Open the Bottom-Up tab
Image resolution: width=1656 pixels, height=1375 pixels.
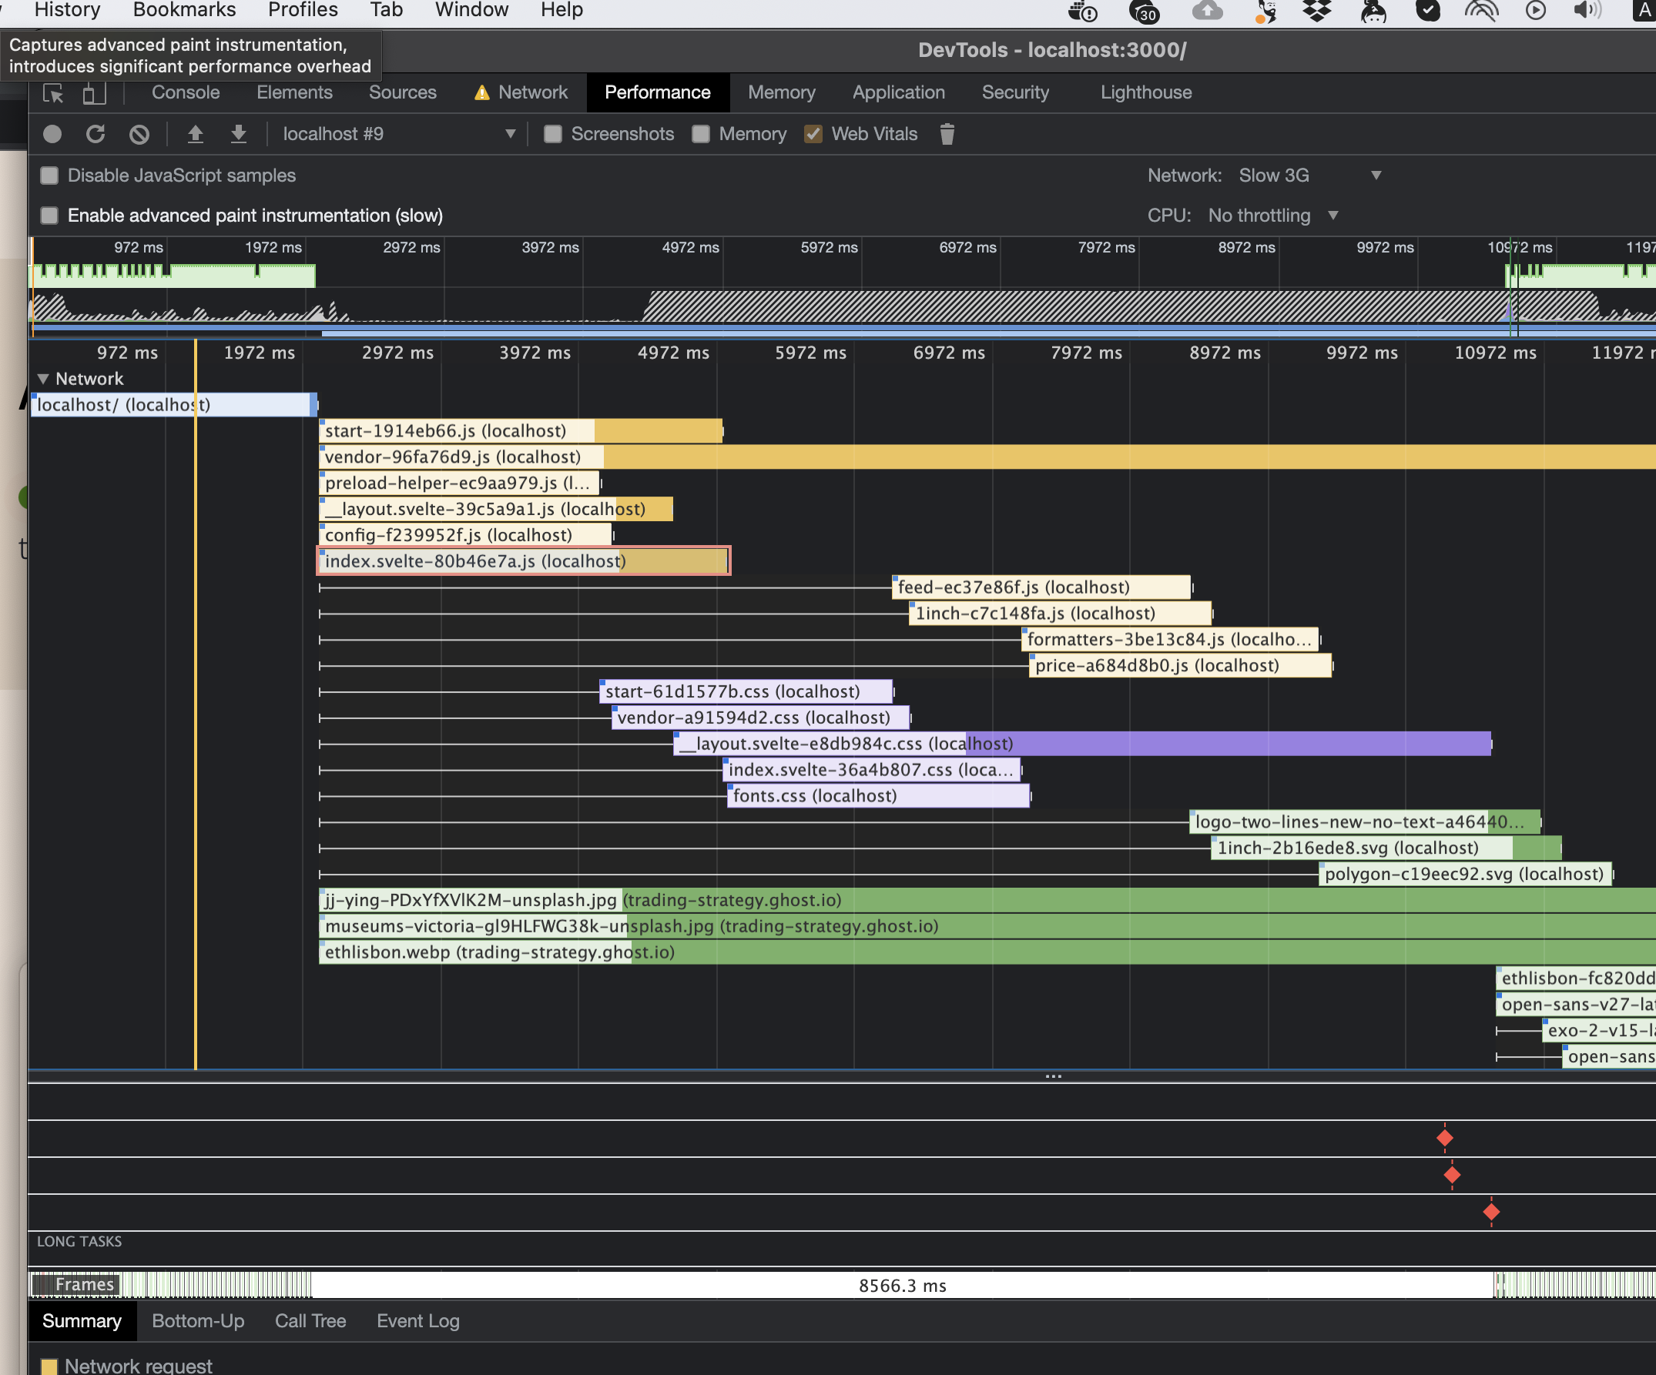click(x=198, y=1320)
